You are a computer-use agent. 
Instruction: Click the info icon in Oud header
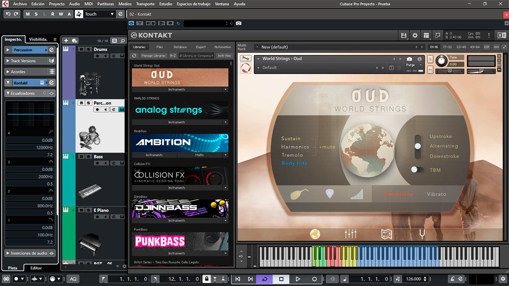(x=420, y=59)
